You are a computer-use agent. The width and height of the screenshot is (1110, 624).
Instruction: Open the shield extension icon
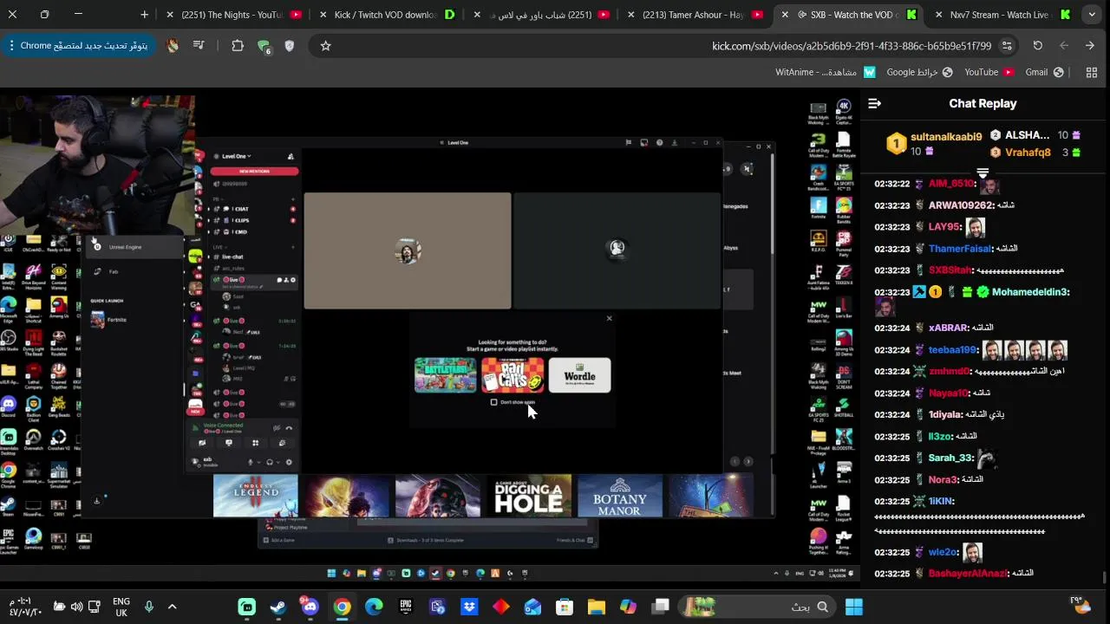[x=290, y=46]
